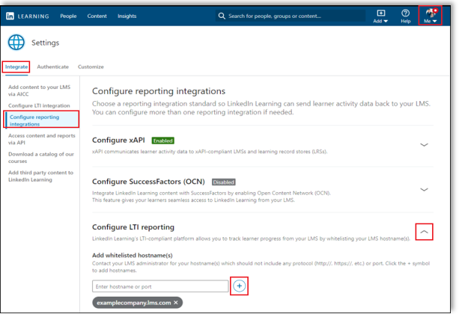This screenshot has height=314, width=459.
Task: Open the People menu
Action: 68,16
